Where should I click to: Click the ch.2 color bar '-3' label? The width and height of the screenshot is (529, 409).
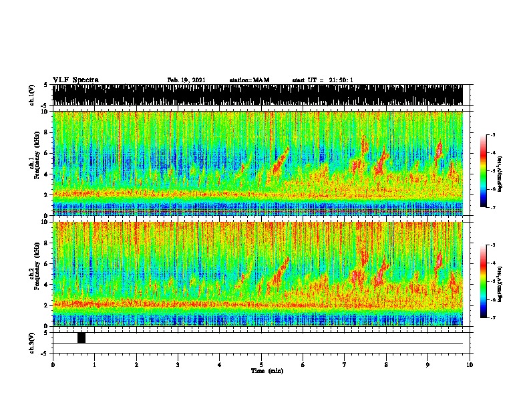coord(493,245)
